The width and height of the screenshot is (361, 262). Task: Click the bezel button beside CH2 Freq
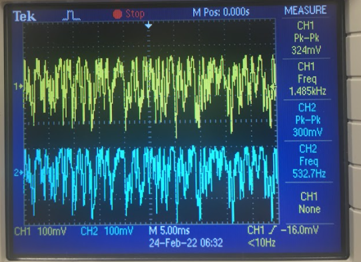tap(354, 143)
